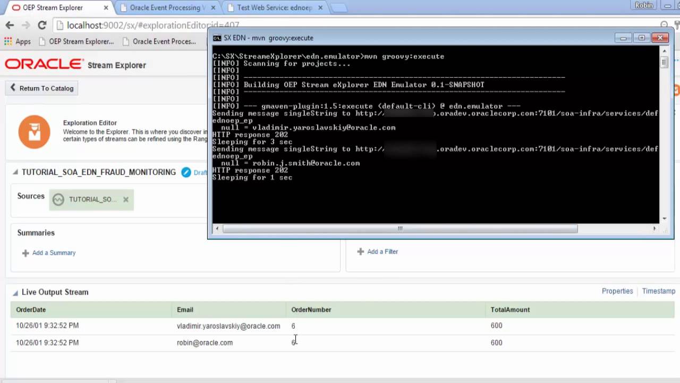The width and height of the screenshot is (680, 383).
Task: Close the SX EDN console window
Action: pos(660,38)
